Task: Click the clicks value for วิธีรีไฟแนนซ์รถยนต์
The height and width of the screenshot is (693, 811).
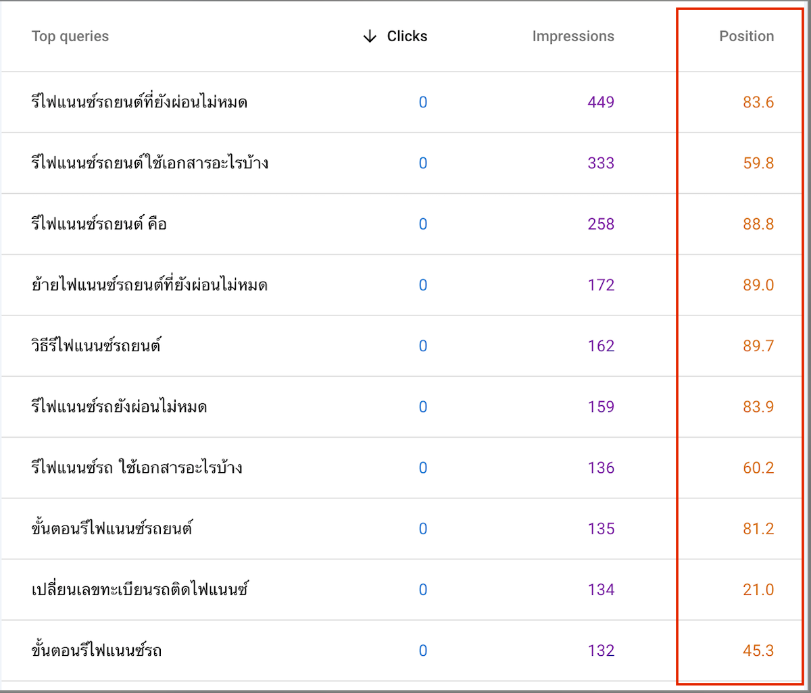Action: pyautogui.click(x=423, y=346)
